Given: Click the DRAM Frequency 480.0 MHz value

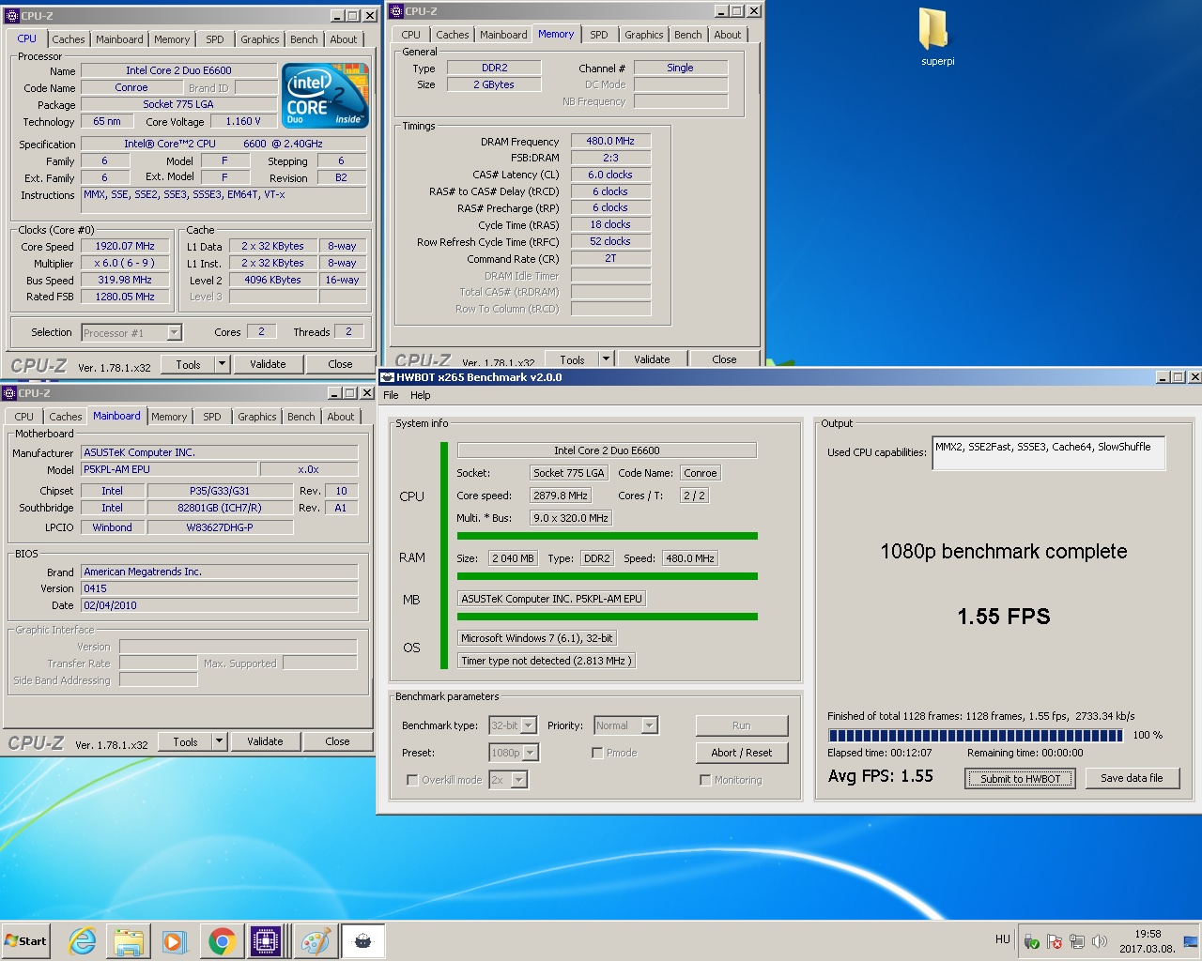Looking at the screenshot, I should point(610,141).
